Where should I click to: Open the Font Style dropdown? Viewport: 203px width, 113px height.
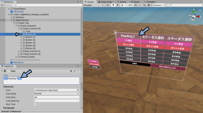click(57, 94)
